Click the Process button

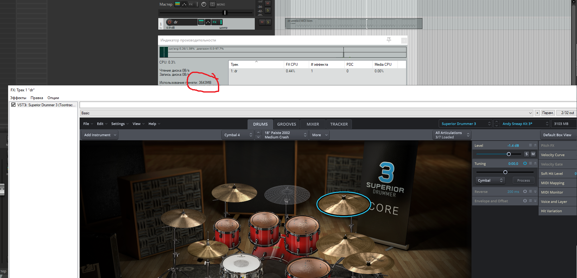(x=523, y=180)
